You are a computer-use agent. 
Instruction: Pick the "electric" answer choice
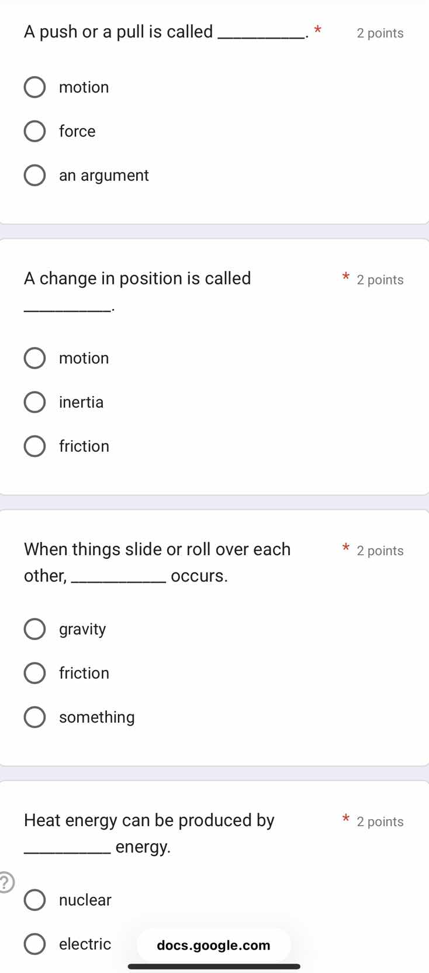(x=34, y=943)
